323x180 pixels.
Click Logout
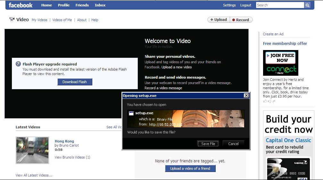click(245, 5)
